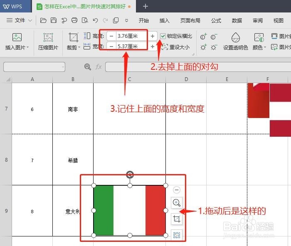Viewport: 291px width, 246px height.
Task: Expand the 裁剪 dropdown arrow
Action: coord(79,47)
